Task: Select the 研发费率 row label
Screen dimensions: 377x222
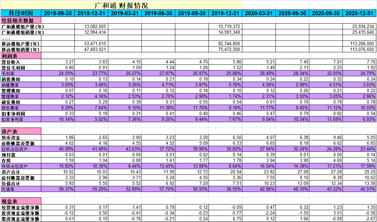Action: (x=21, y=108)
